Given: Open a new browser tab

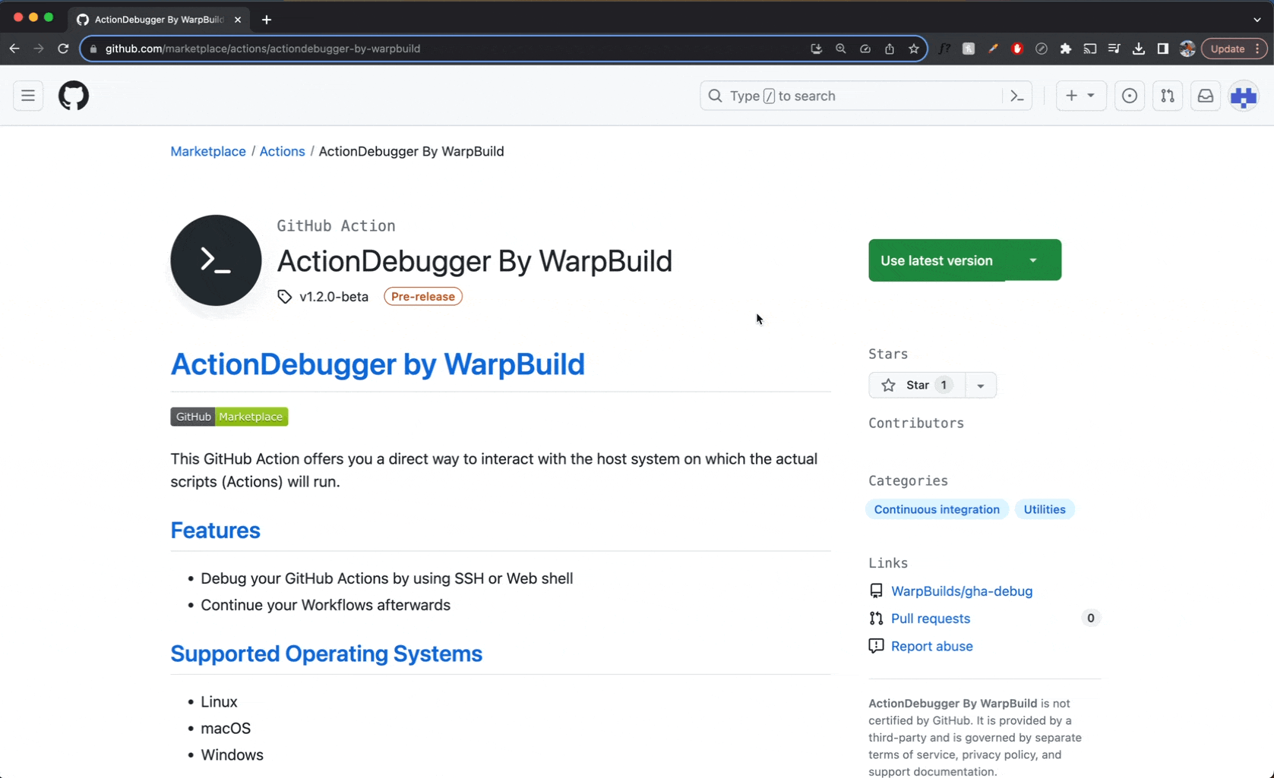Looking at the screenshot, I should [266, 20].
